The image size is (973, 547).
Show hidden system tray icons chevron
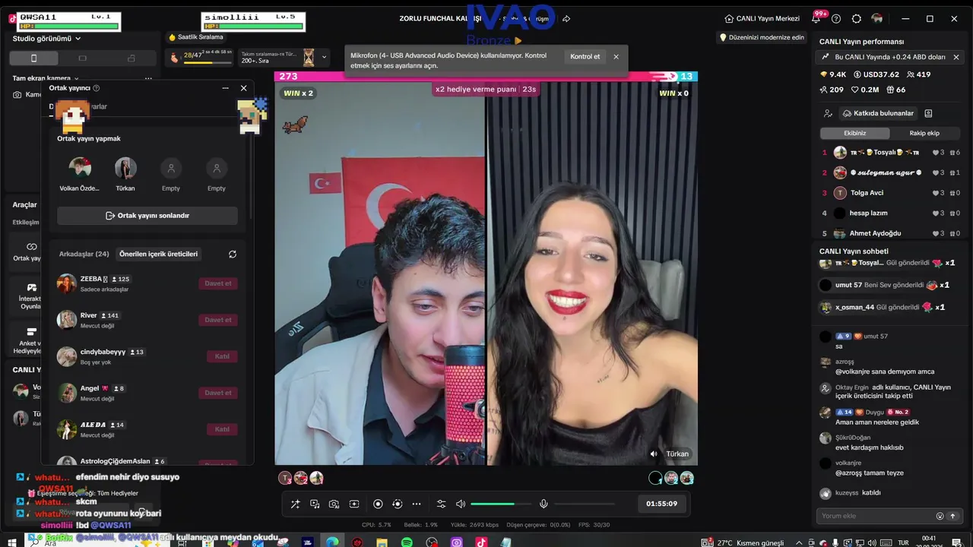click(x=800, y=542)
